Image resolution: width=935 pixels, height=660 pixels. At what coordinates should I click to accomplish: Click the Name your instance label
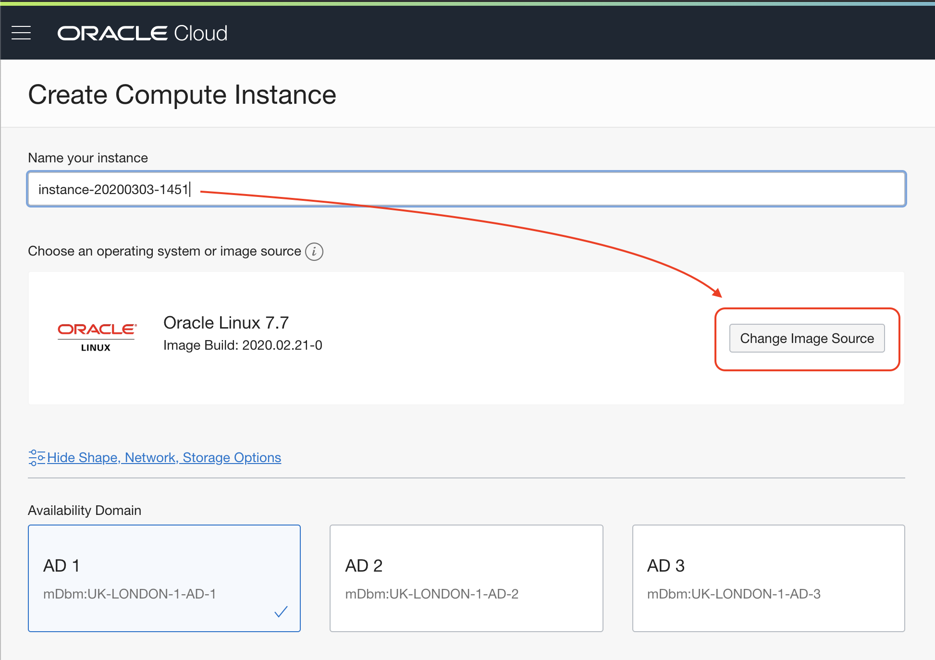[88, 158]
